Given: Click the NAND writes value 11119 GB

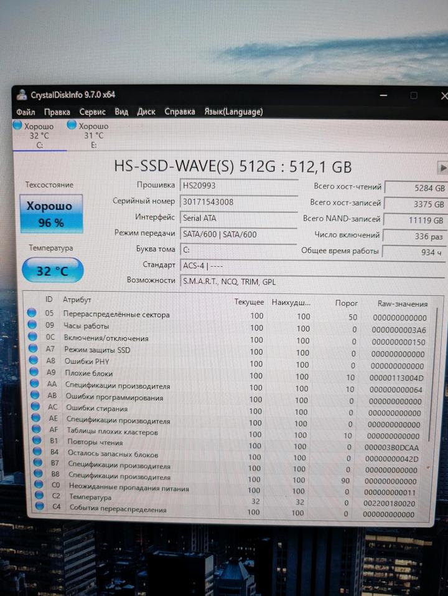Looking at the screenshot, I should pos(414,220).
